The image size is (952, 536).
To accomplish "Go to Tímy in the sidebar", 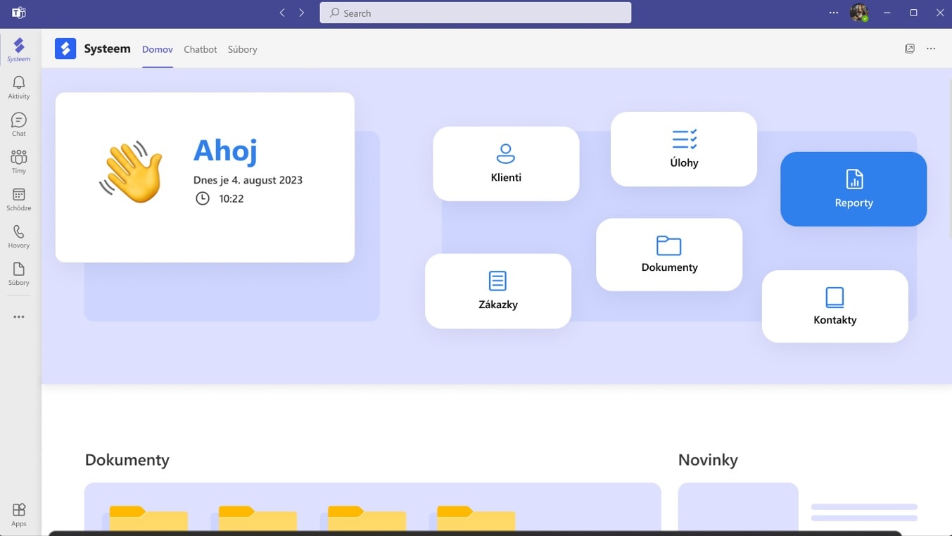I will click(19, 162).
